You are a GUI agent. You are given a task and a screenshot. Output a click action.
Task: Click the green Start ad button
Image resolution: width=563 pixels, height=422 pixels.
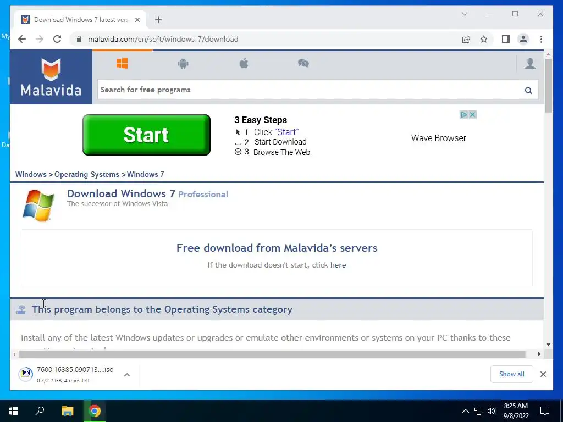click(146, 135)
